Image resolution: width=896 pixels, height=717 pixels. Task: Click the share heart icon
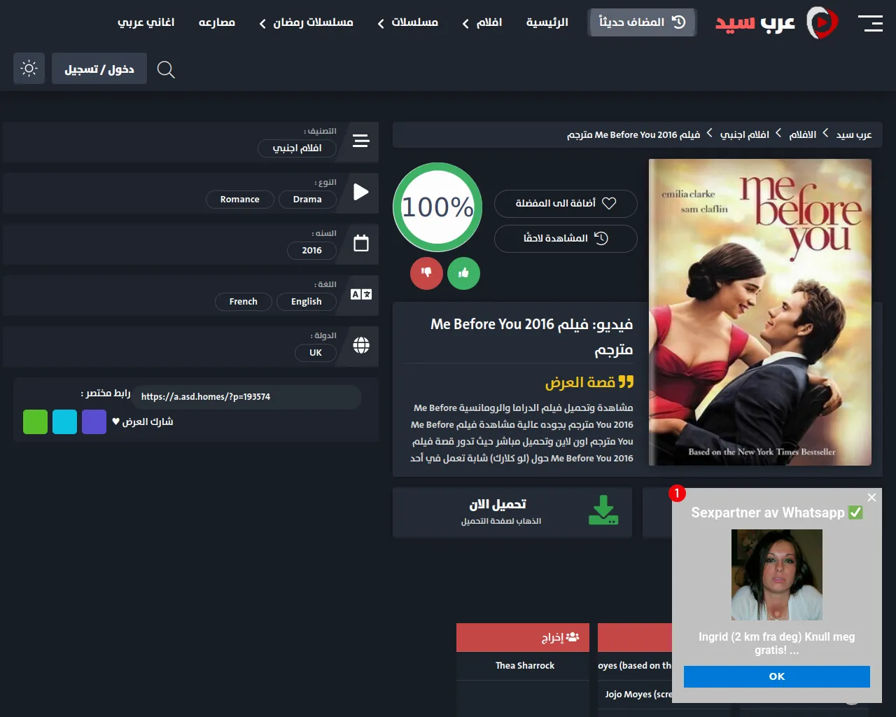pyautogui.click(x=115, y=422)
